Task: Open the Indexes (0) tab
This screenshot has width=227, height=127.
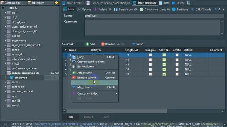Action: tap(103, 10)
